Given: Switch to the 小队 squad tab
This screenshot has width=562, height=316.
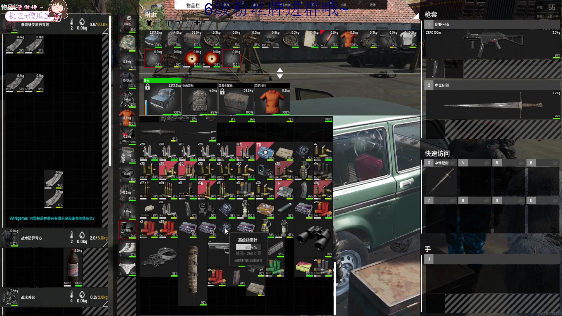Looking at the screenshot, I should coord(344,5).
